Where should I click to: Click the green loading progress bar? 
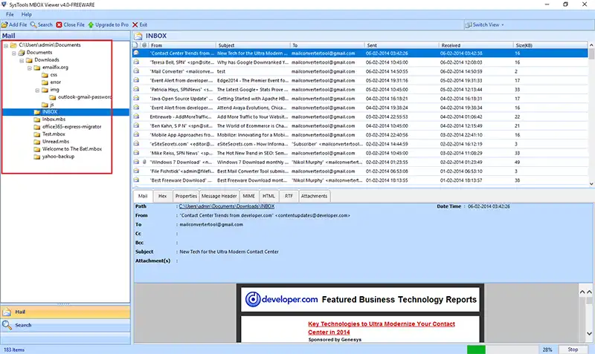tap(476, 349)
